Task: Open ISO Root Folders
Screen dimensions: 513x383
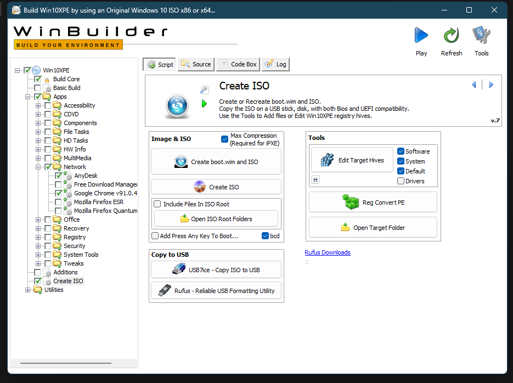Action: click(x=216, y=219)
